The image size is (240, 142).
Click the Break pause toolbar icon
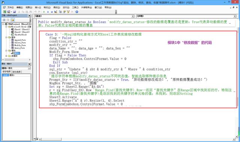click(48, 12)
